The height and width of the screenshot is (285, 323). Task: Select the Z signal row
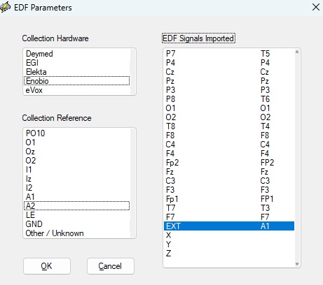[x=229, y=254]
